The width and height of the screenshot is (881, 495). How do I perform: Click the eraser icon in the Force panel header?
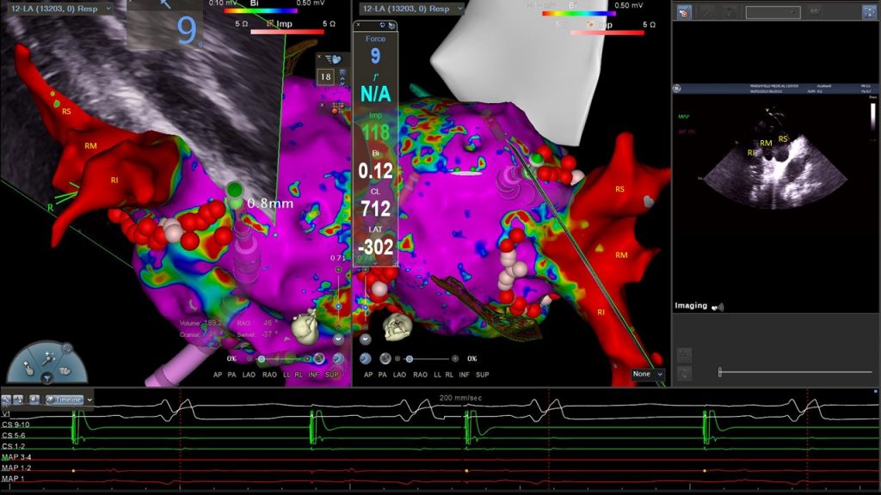(x=391, y=25)
